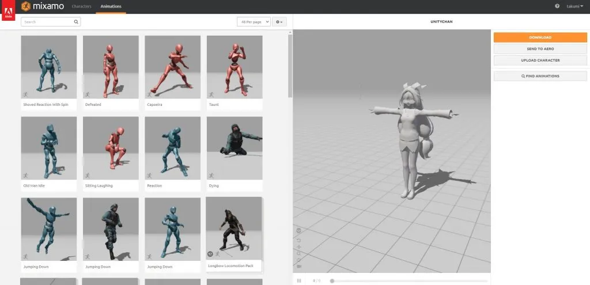
Task: Click the animation list scrollbar
Action: [290, 66]
